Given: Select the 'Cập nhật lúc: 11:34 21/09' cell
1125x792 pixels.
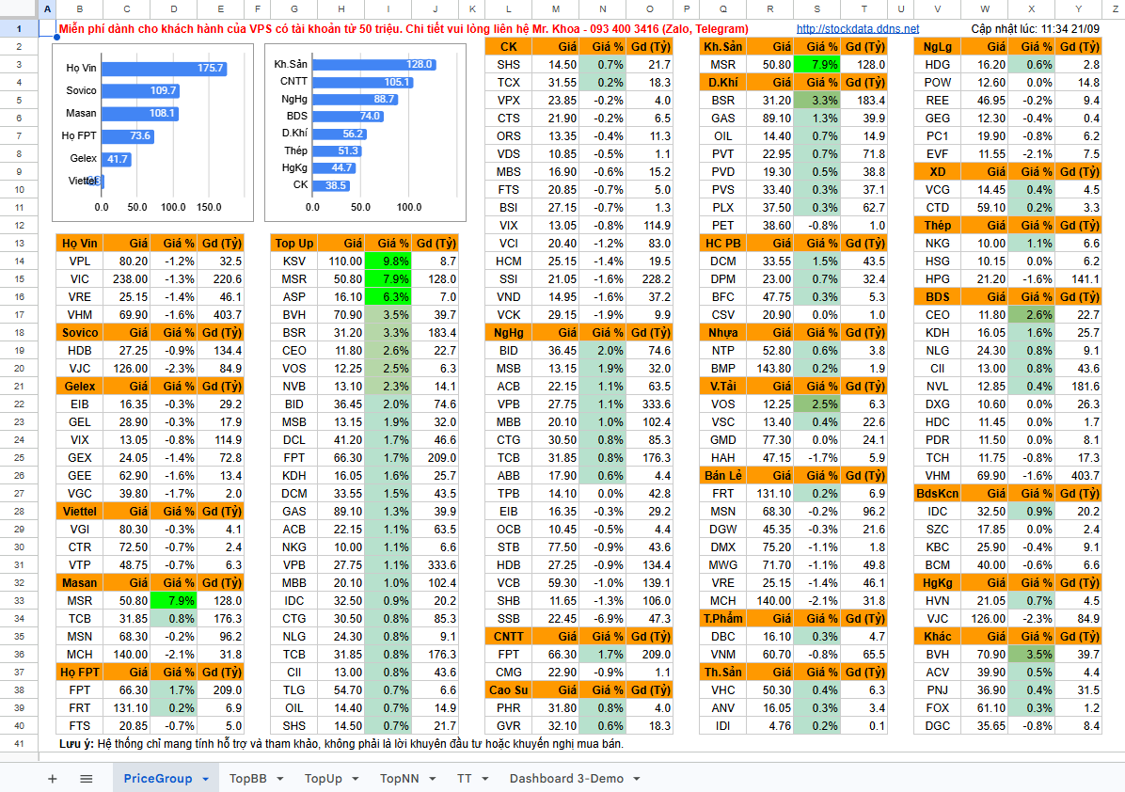Looking at the screenshot, I should 1035,29.
